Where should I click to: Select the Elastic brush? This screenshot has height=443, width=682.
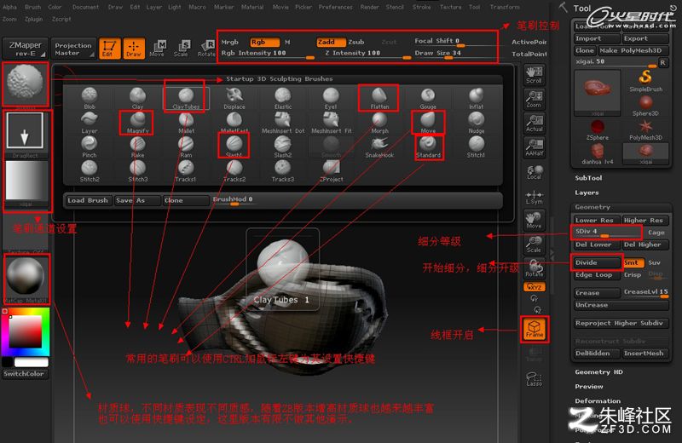tap(283, 98)
